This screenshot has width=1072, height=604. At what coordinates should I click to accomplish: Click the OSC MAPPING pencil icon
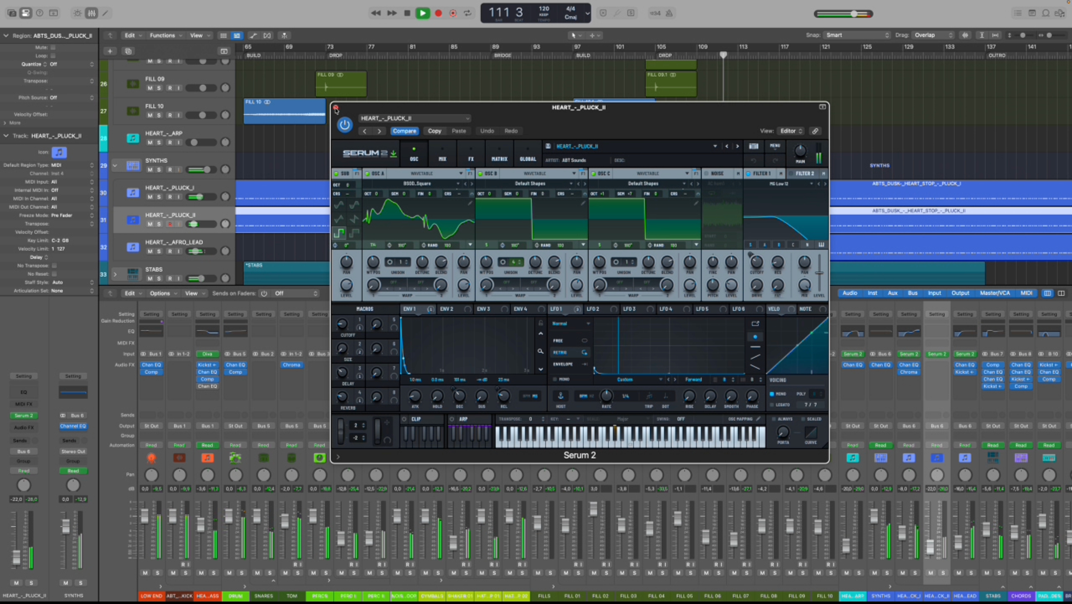point(758,419)
